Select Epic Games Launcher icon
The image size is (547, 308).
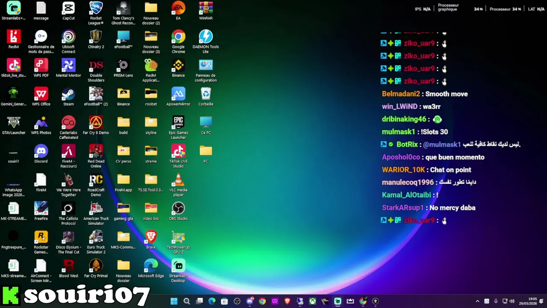click(178, 128)
